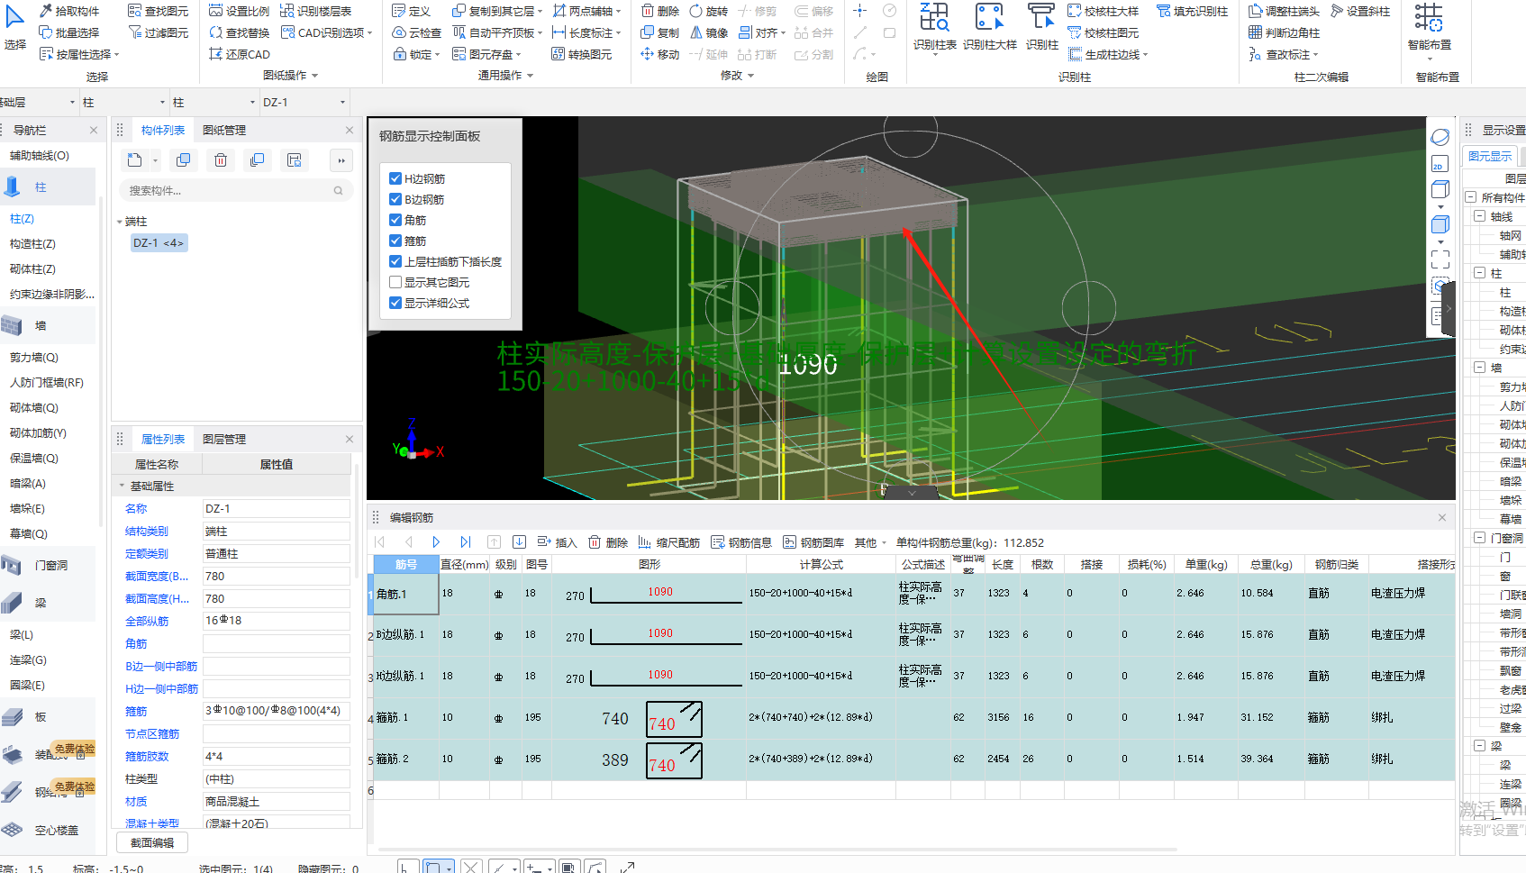Open the 查找图元 find element tool
This screenshot has height=873, width=1526.
(159, 11)
